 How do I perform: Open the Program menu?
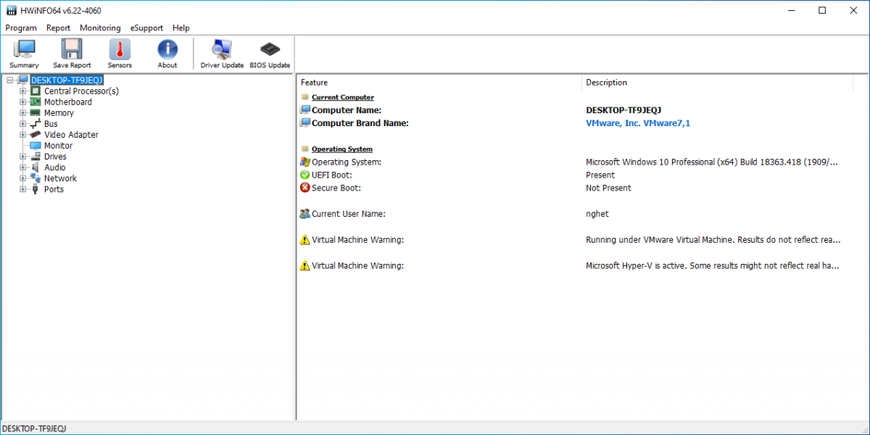pos(21,28)
